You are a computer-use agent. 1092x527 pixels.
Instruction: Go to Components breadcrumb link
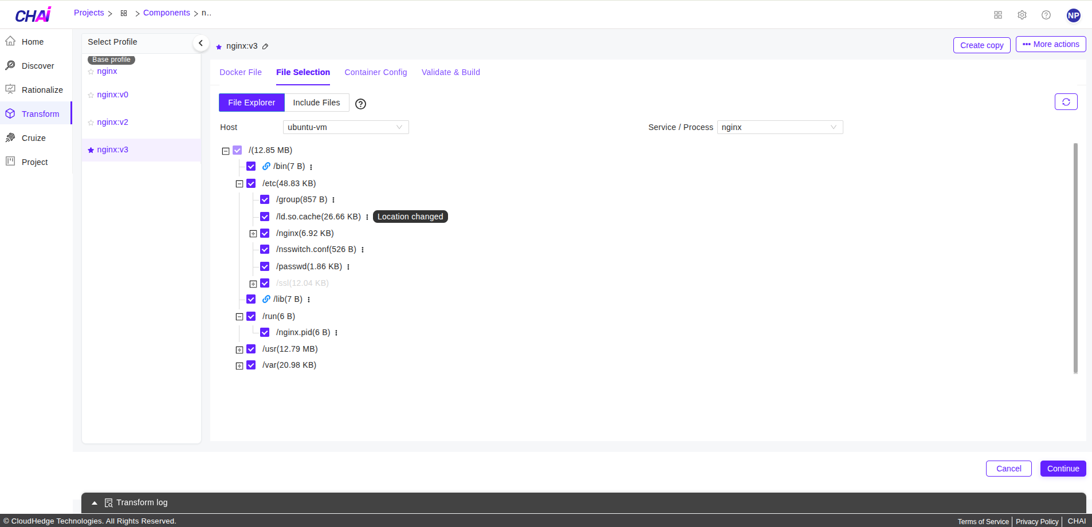point(167,13)
